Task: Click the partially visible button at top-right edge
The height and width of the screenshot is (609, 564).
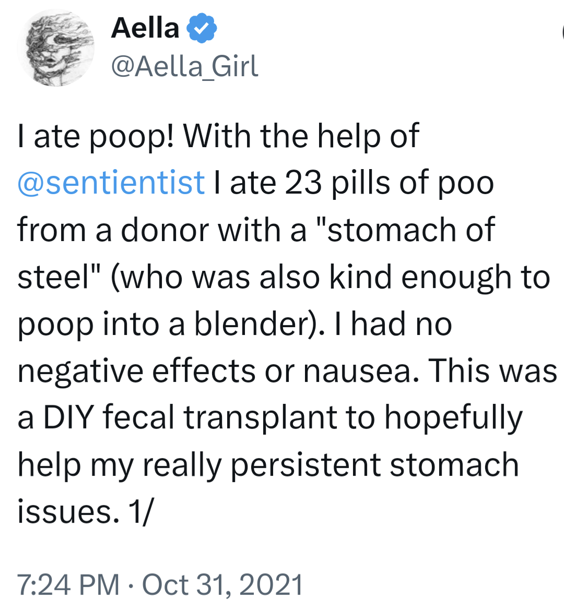Action: 561,32
